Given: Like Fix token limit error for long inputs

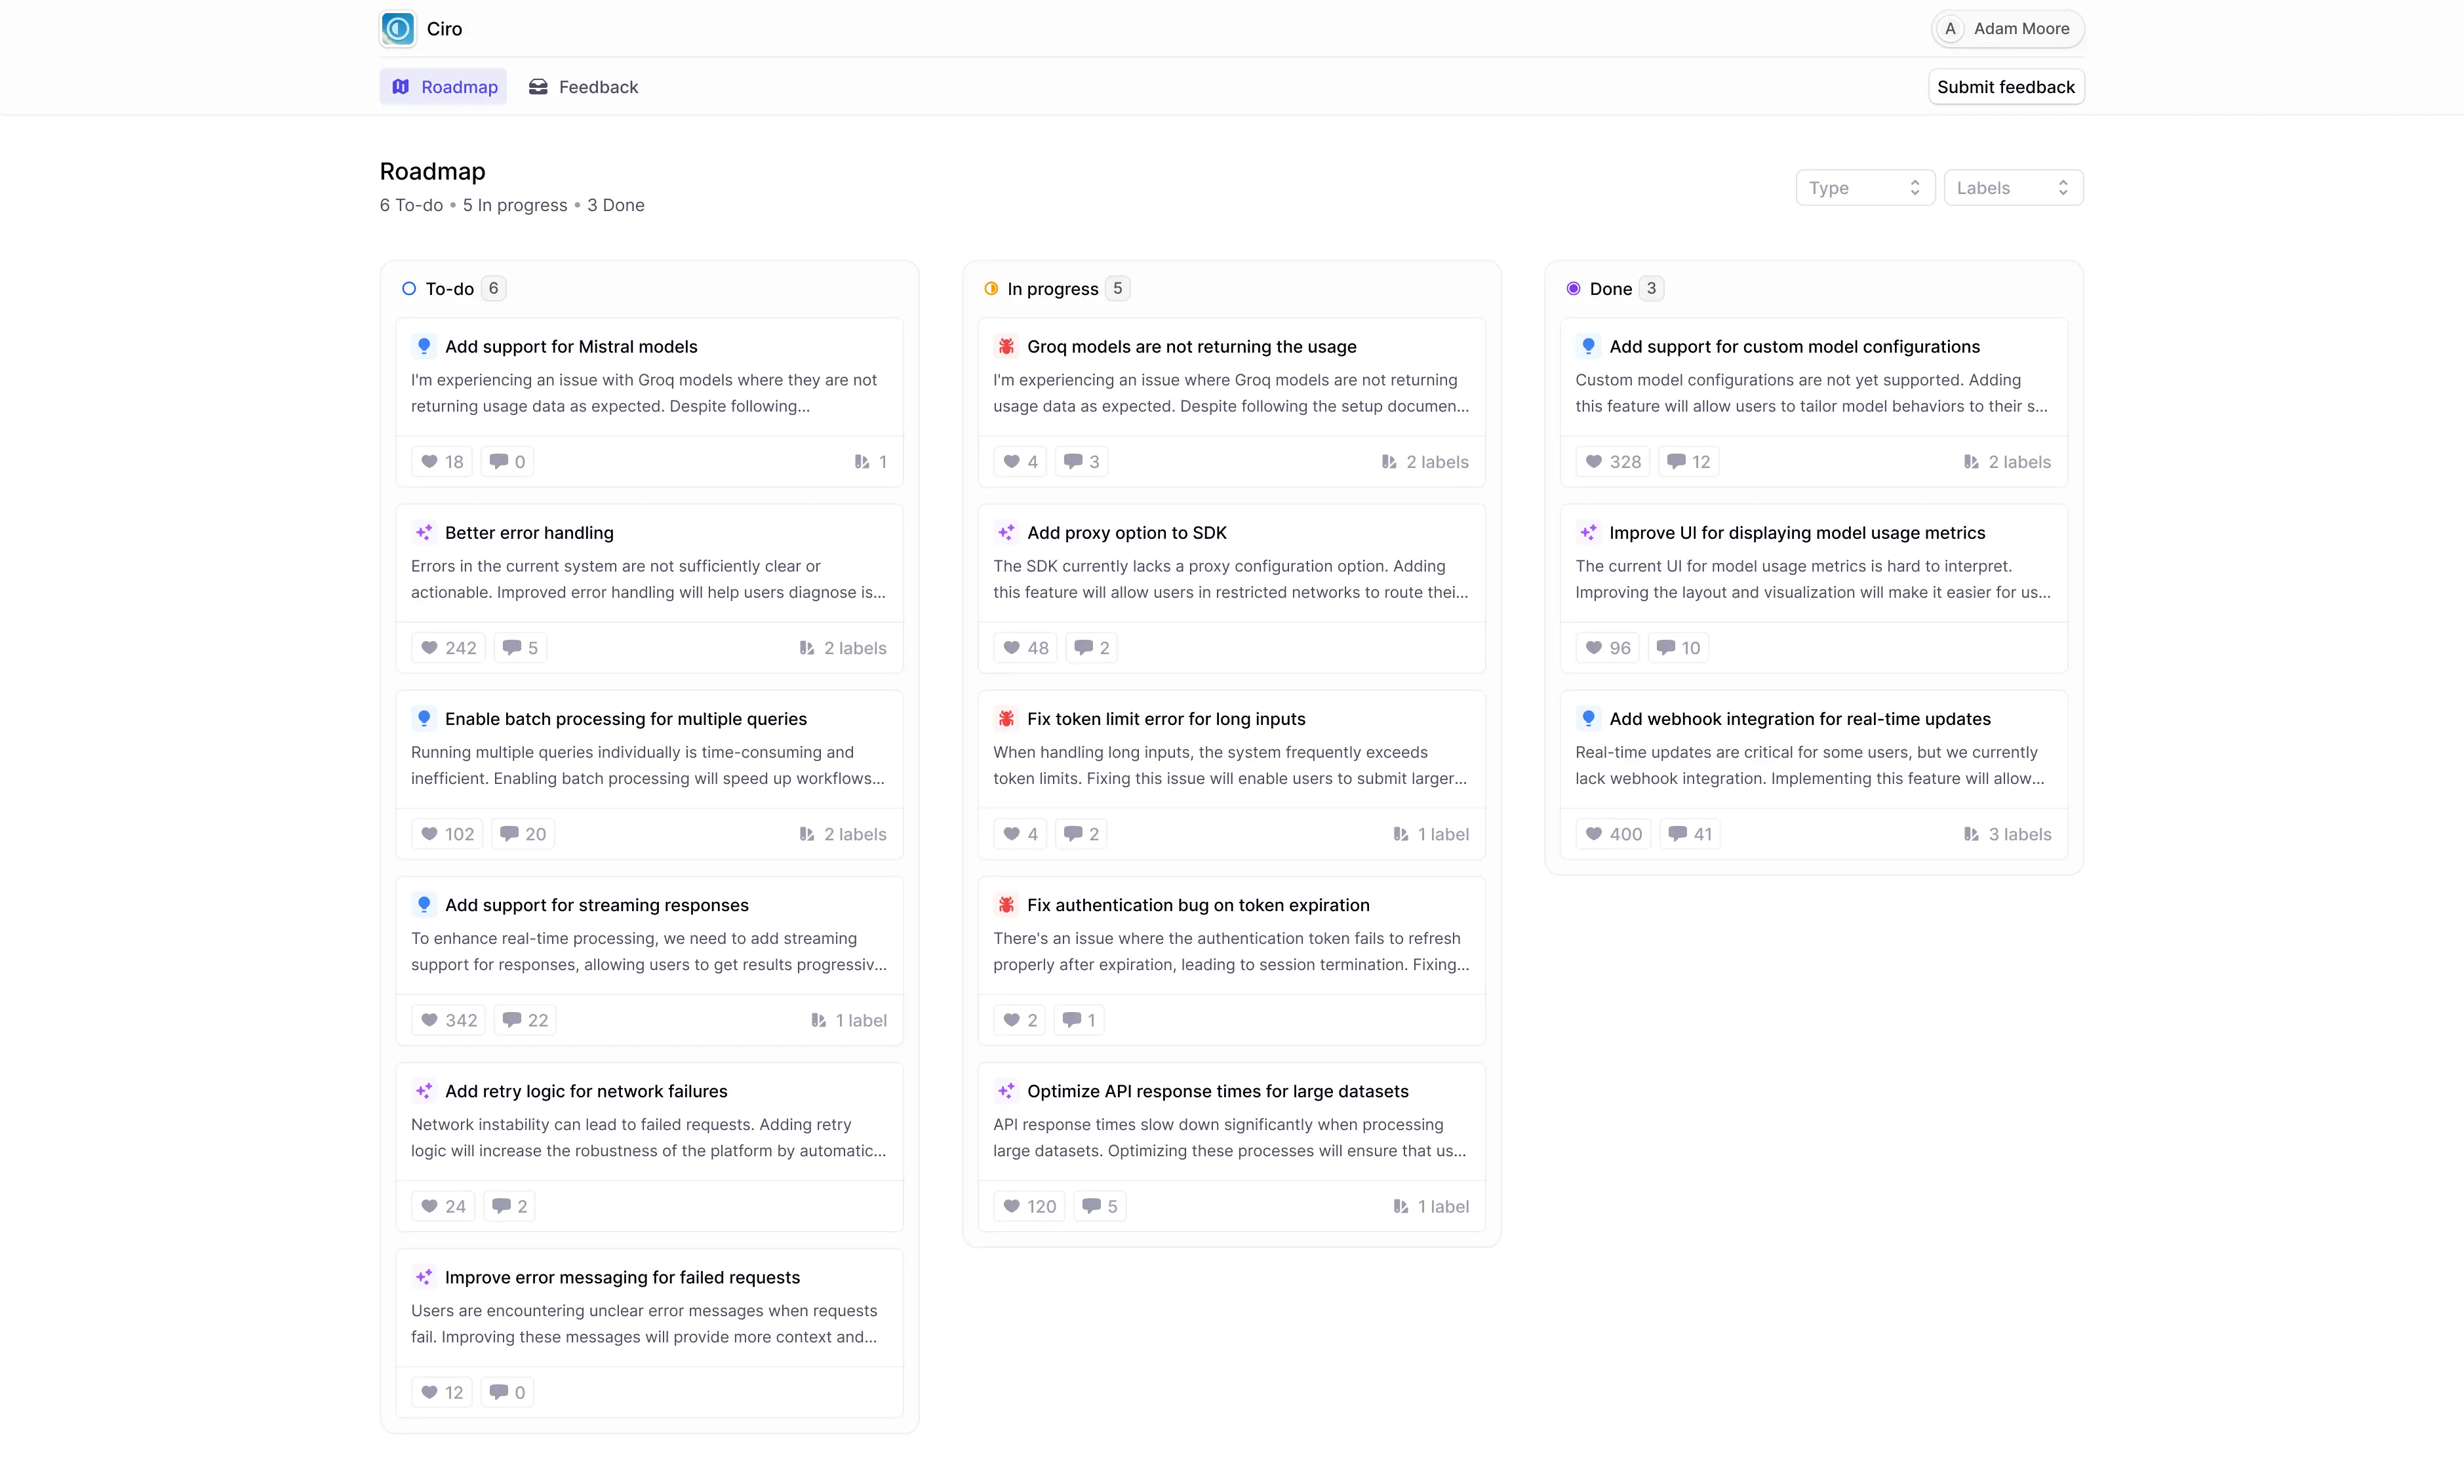Looking at the screenshot, I should pos(1020,834).
